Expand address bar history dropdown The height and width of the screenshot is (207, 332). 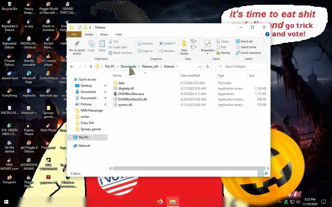pyautogui.click(x=200, y=66)
